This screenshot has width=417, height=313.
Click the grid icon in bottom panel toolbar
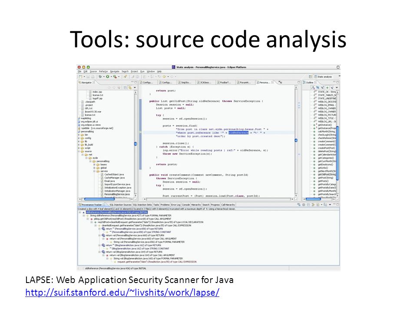point(304,205)
